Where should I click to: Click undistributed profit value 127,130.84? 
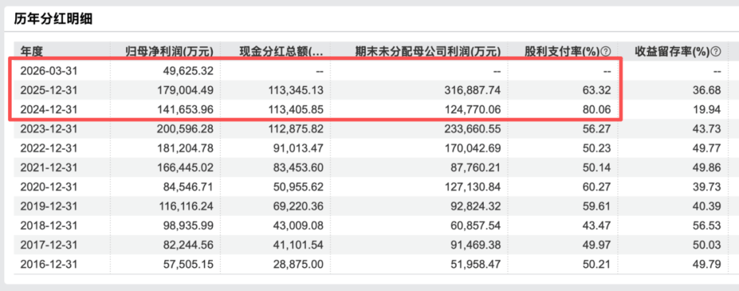click(474, 187)
